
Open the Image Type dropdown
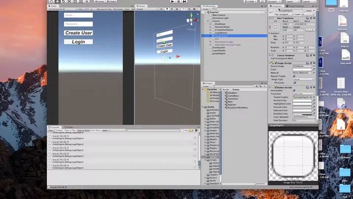(304, 80)
